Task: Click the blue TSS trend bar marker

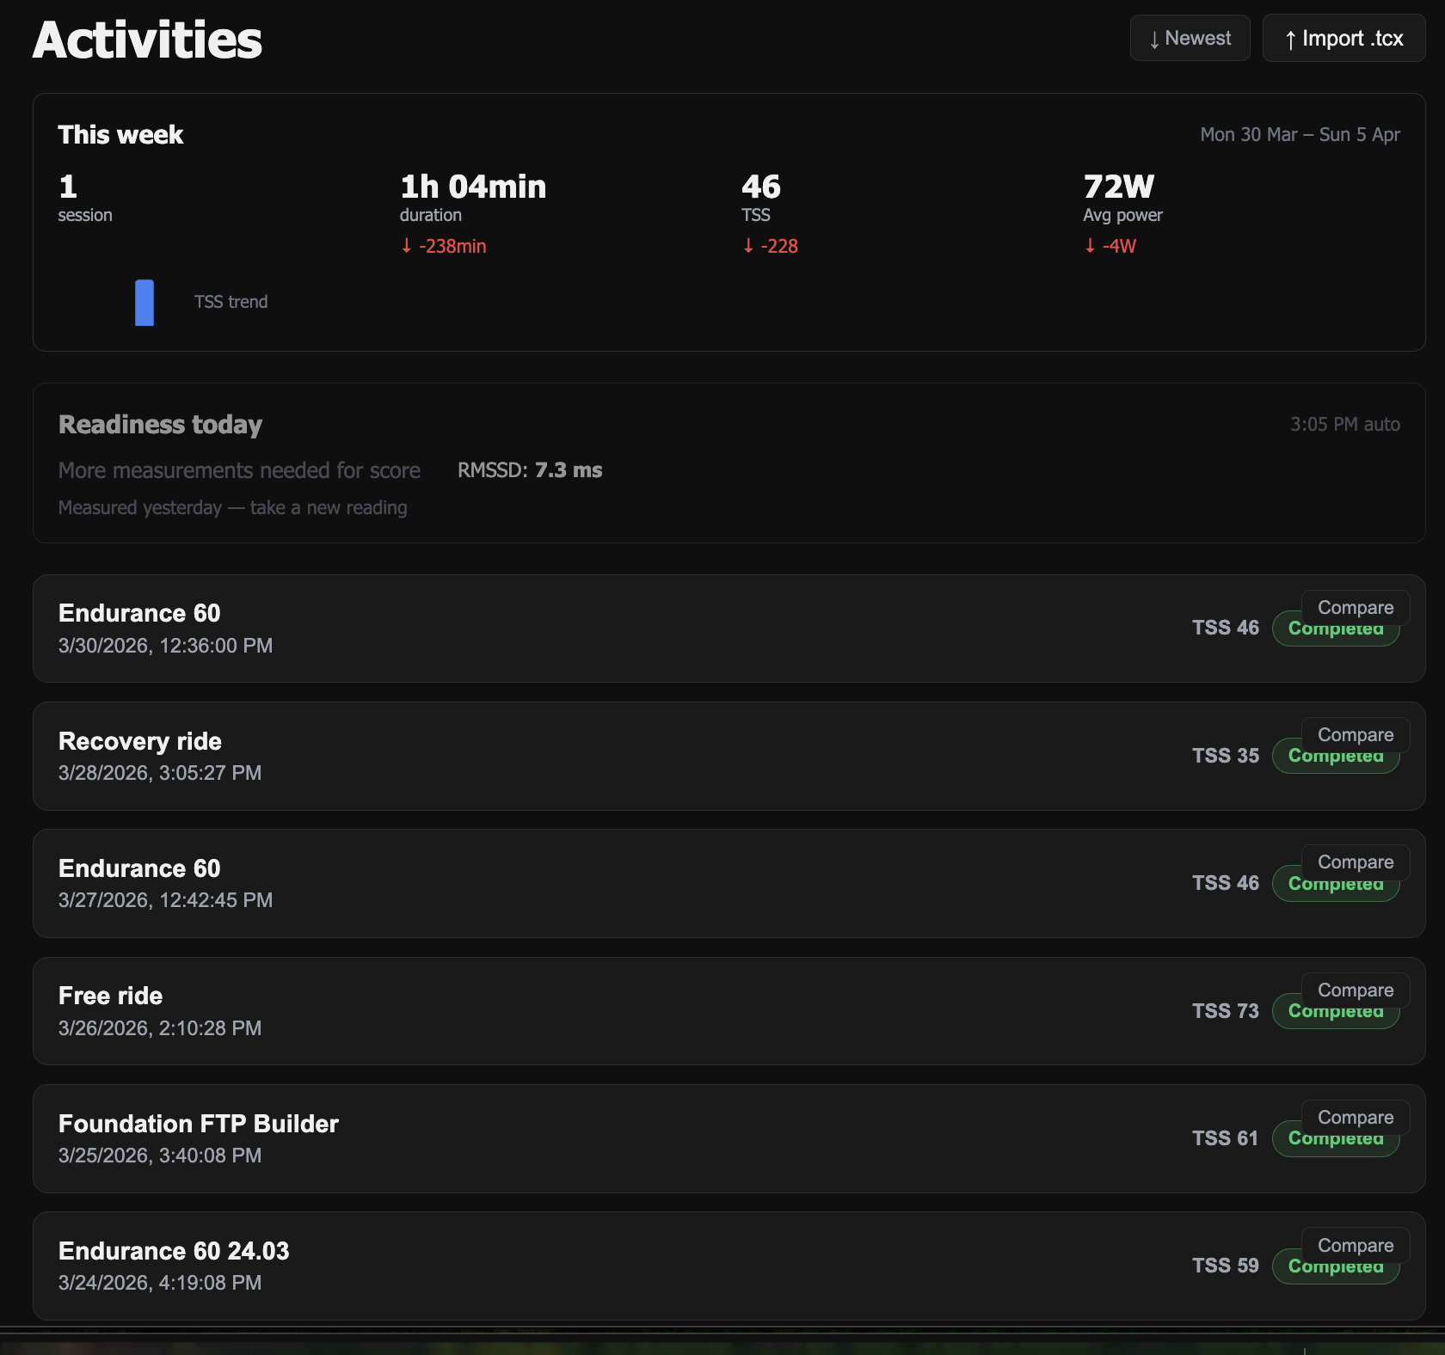Action: (144, 302)
